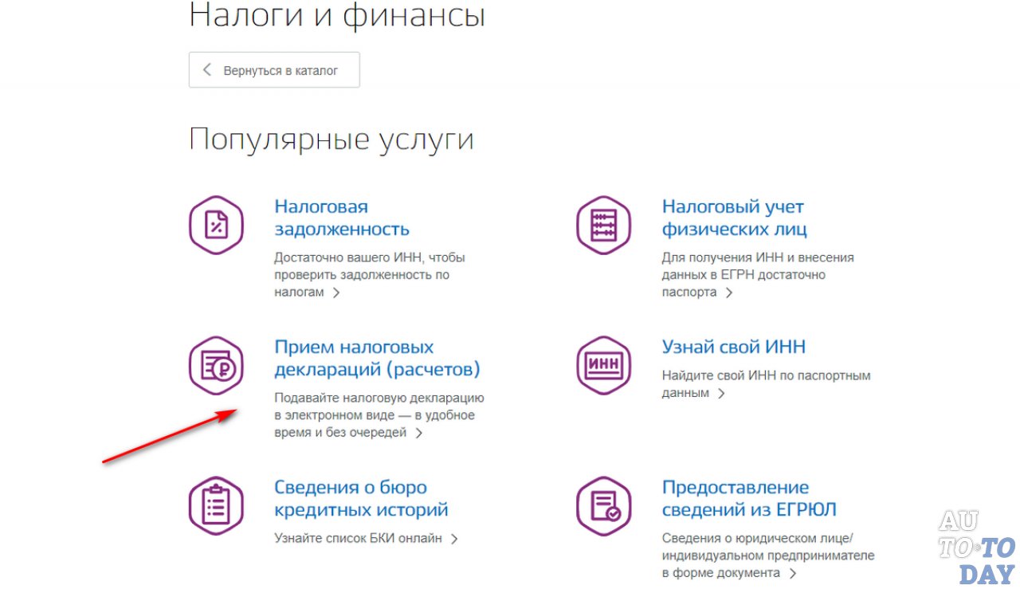
Task: Expand the без очередей chevron
Action: tap(418, 434)
